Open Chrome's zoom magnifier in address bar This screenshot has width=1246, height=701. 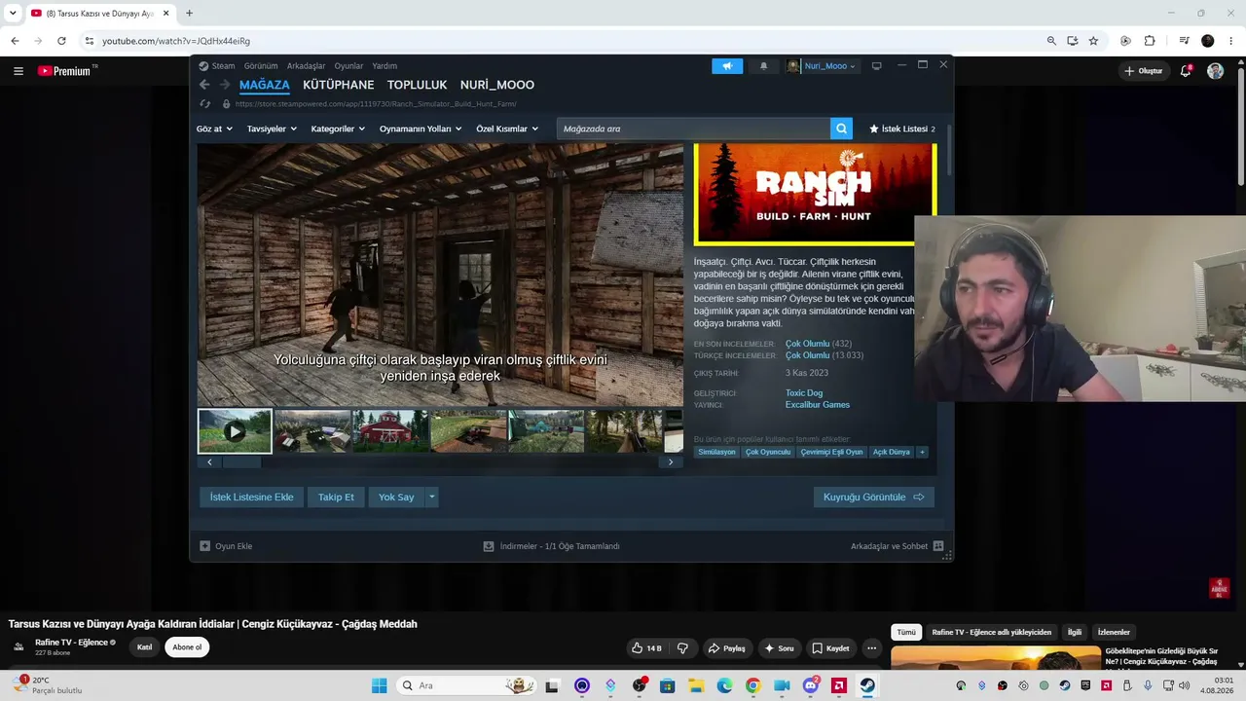(1051, 41)
